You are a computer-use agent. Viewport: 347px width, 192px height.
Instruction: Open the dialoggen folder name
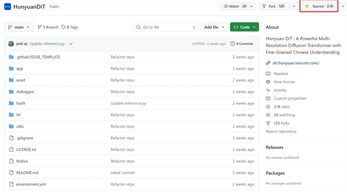(25, 92)
